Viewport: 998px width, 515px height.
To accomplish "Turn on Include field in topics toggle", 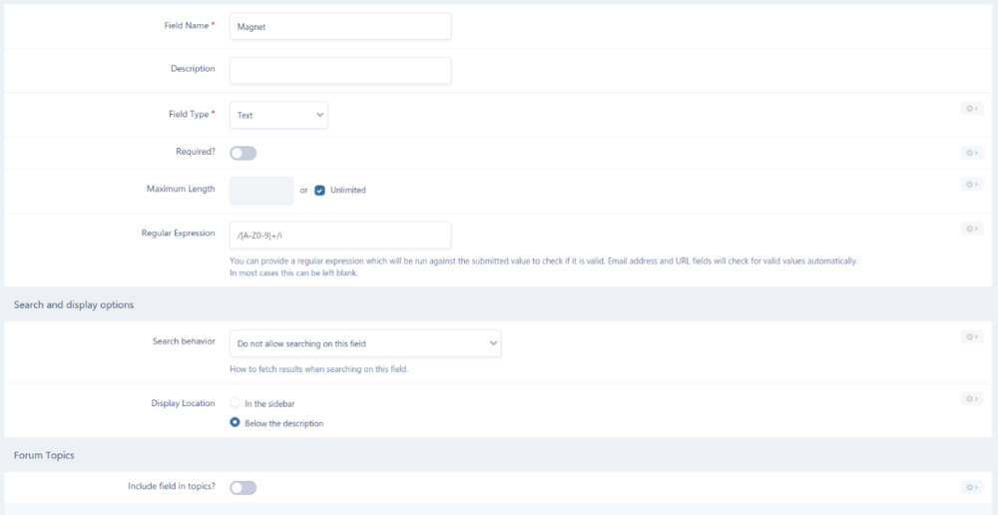I will (x=243, y=487).
